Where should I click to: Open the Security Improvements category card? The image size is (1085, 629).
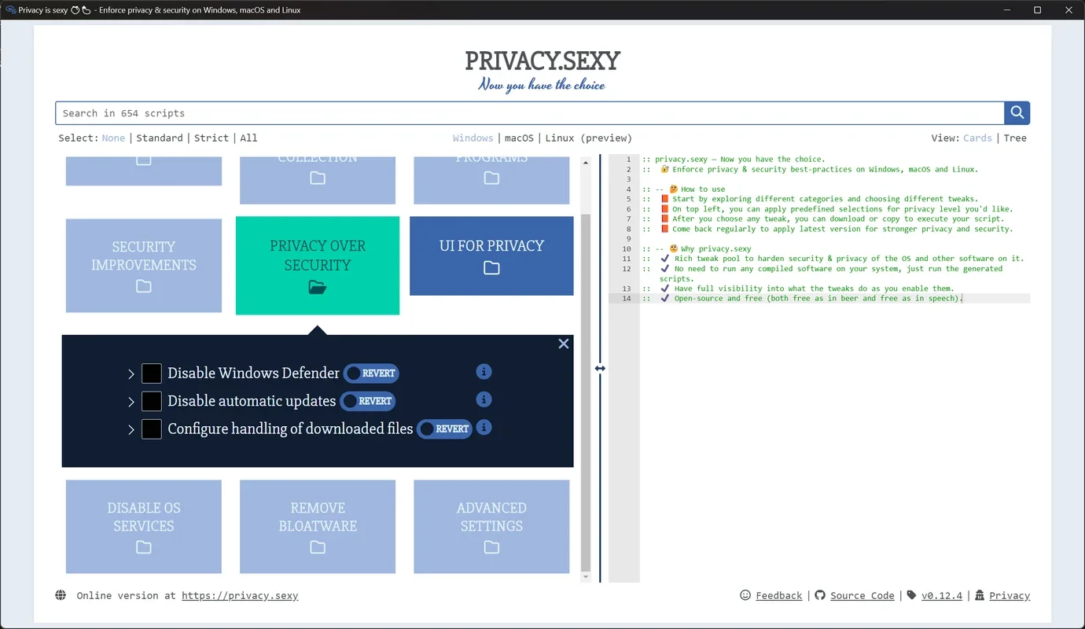[x=144, y=265]
